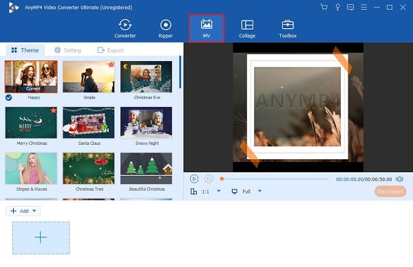The width and height of the screenshot is (413, 267).
Task: Expand the Full display mode dropdown
Action: (260, 191)
